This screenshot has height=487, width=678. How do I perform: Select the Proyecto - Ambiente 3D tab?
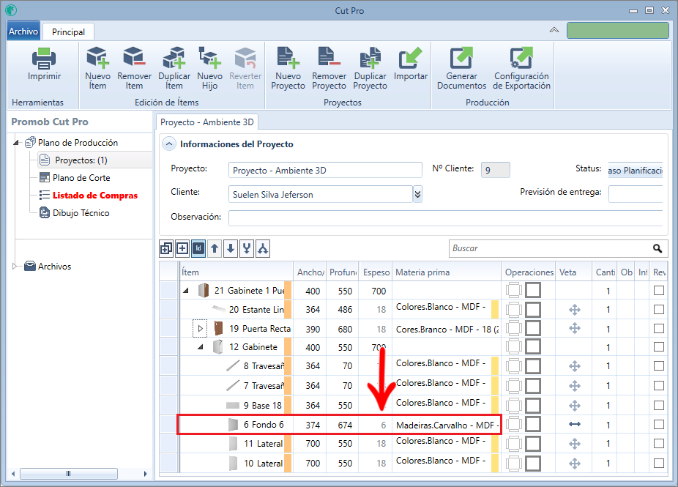[x=206, y=122]
